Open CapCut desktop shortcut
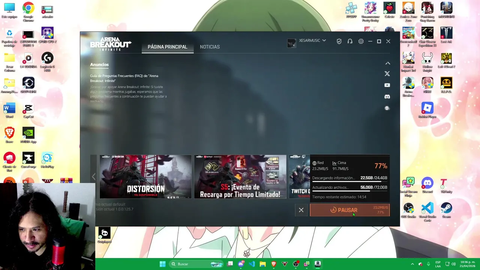Image resolution: width=480 pixels, height=270 pixels. point(28,111)
